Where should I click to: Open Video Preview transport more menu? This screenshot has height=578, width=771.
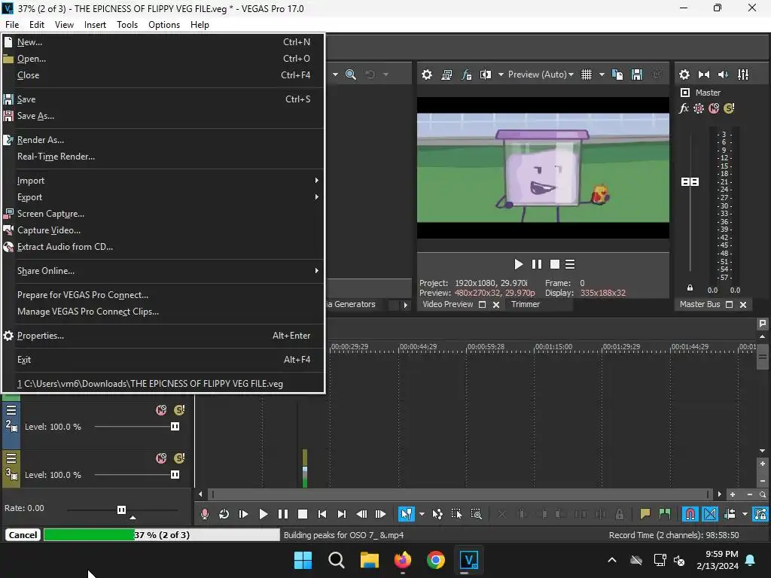coord(570,264)
